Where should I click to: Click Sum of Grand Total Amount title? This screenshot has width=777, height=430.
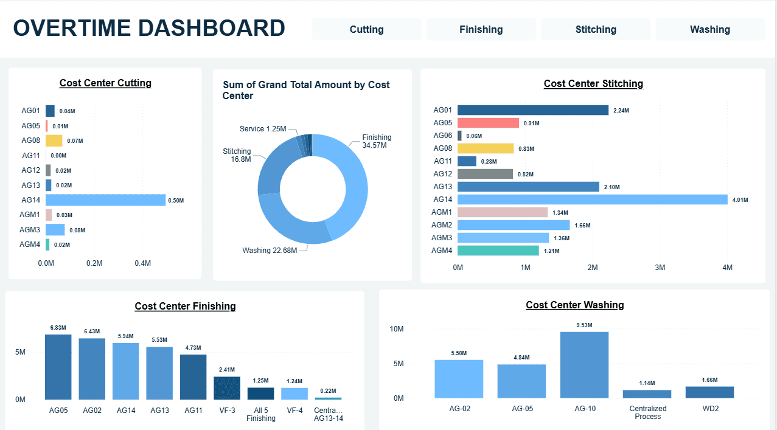[x=306, y=90]
